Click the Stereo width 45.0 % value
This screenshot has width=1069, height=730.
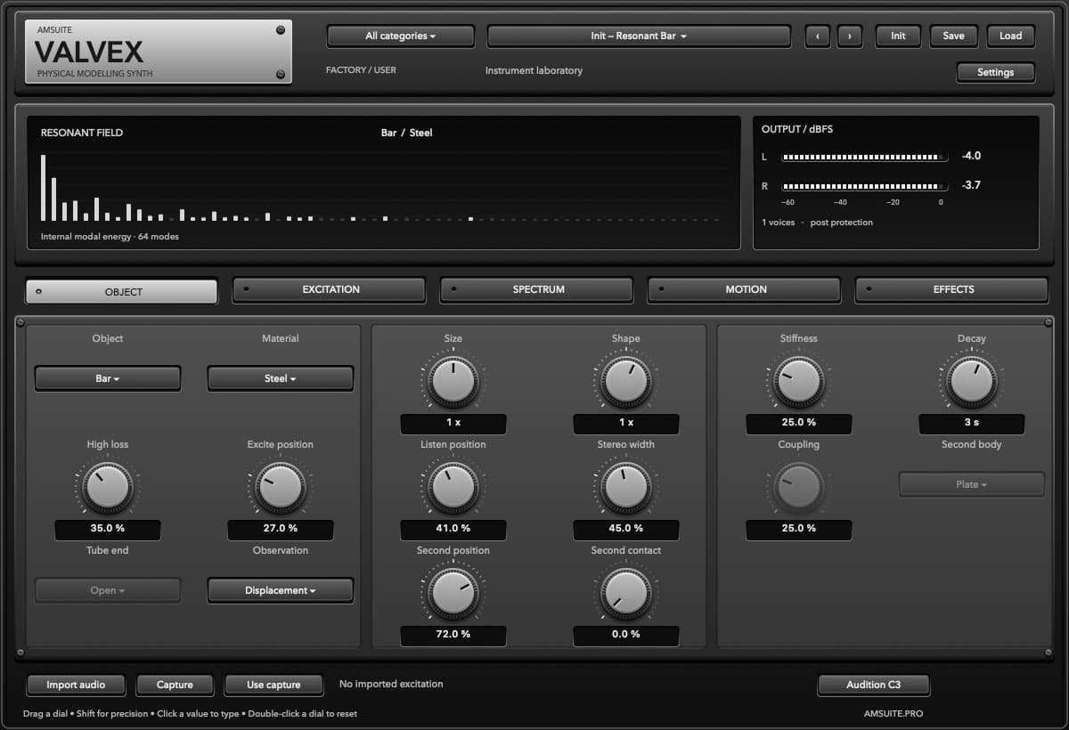pos(626,529)
